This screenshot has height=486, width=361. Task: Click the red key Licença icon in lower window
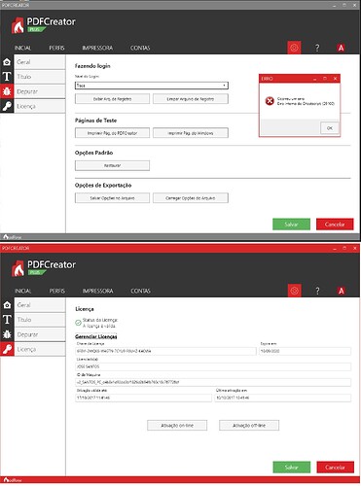pos(7,349)
